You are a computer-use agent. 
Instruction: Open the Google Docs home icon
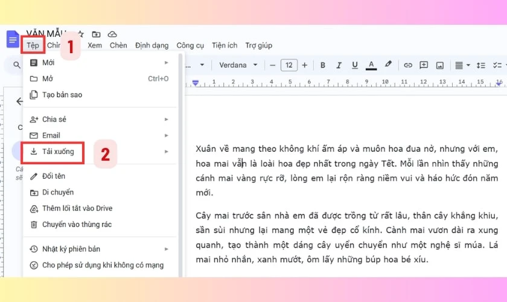coord(13,39)
